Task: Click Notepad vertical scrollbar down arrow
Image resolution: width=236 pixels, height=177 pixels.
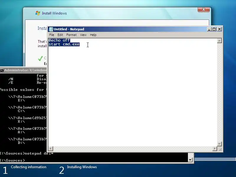Action: 219,144
